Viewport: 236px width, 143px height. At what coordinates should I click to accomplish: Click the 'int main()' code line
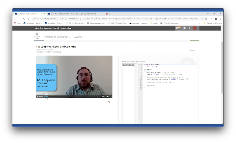click(x=148, y=69)
